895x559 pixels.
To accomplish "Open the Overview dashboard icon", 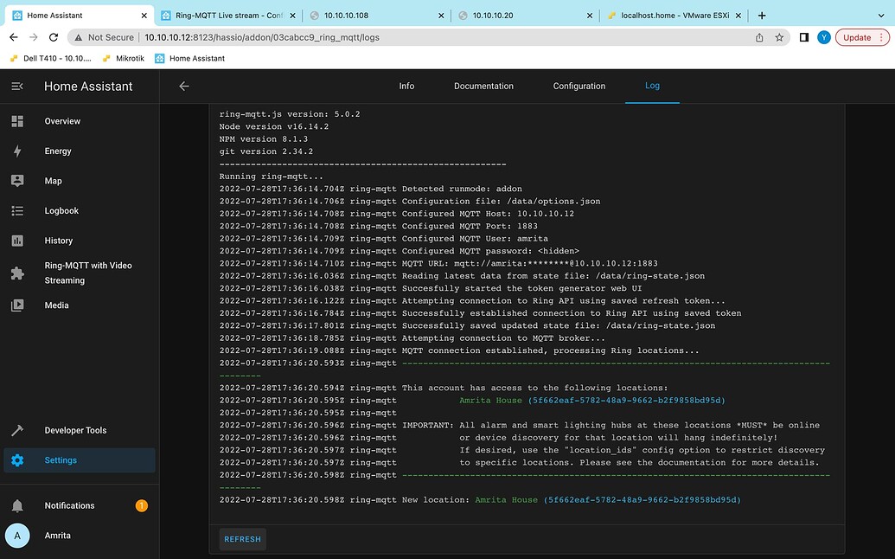I will tap(17, 121).
